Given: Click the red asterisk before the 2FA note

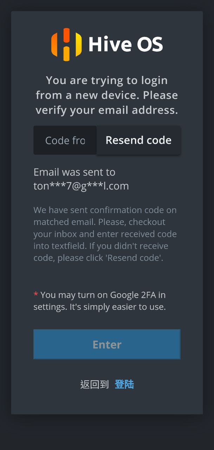Looking at the screenshot, I should [36, 295].
